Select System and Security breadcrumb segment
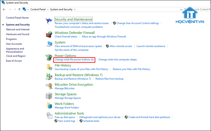 61,9
